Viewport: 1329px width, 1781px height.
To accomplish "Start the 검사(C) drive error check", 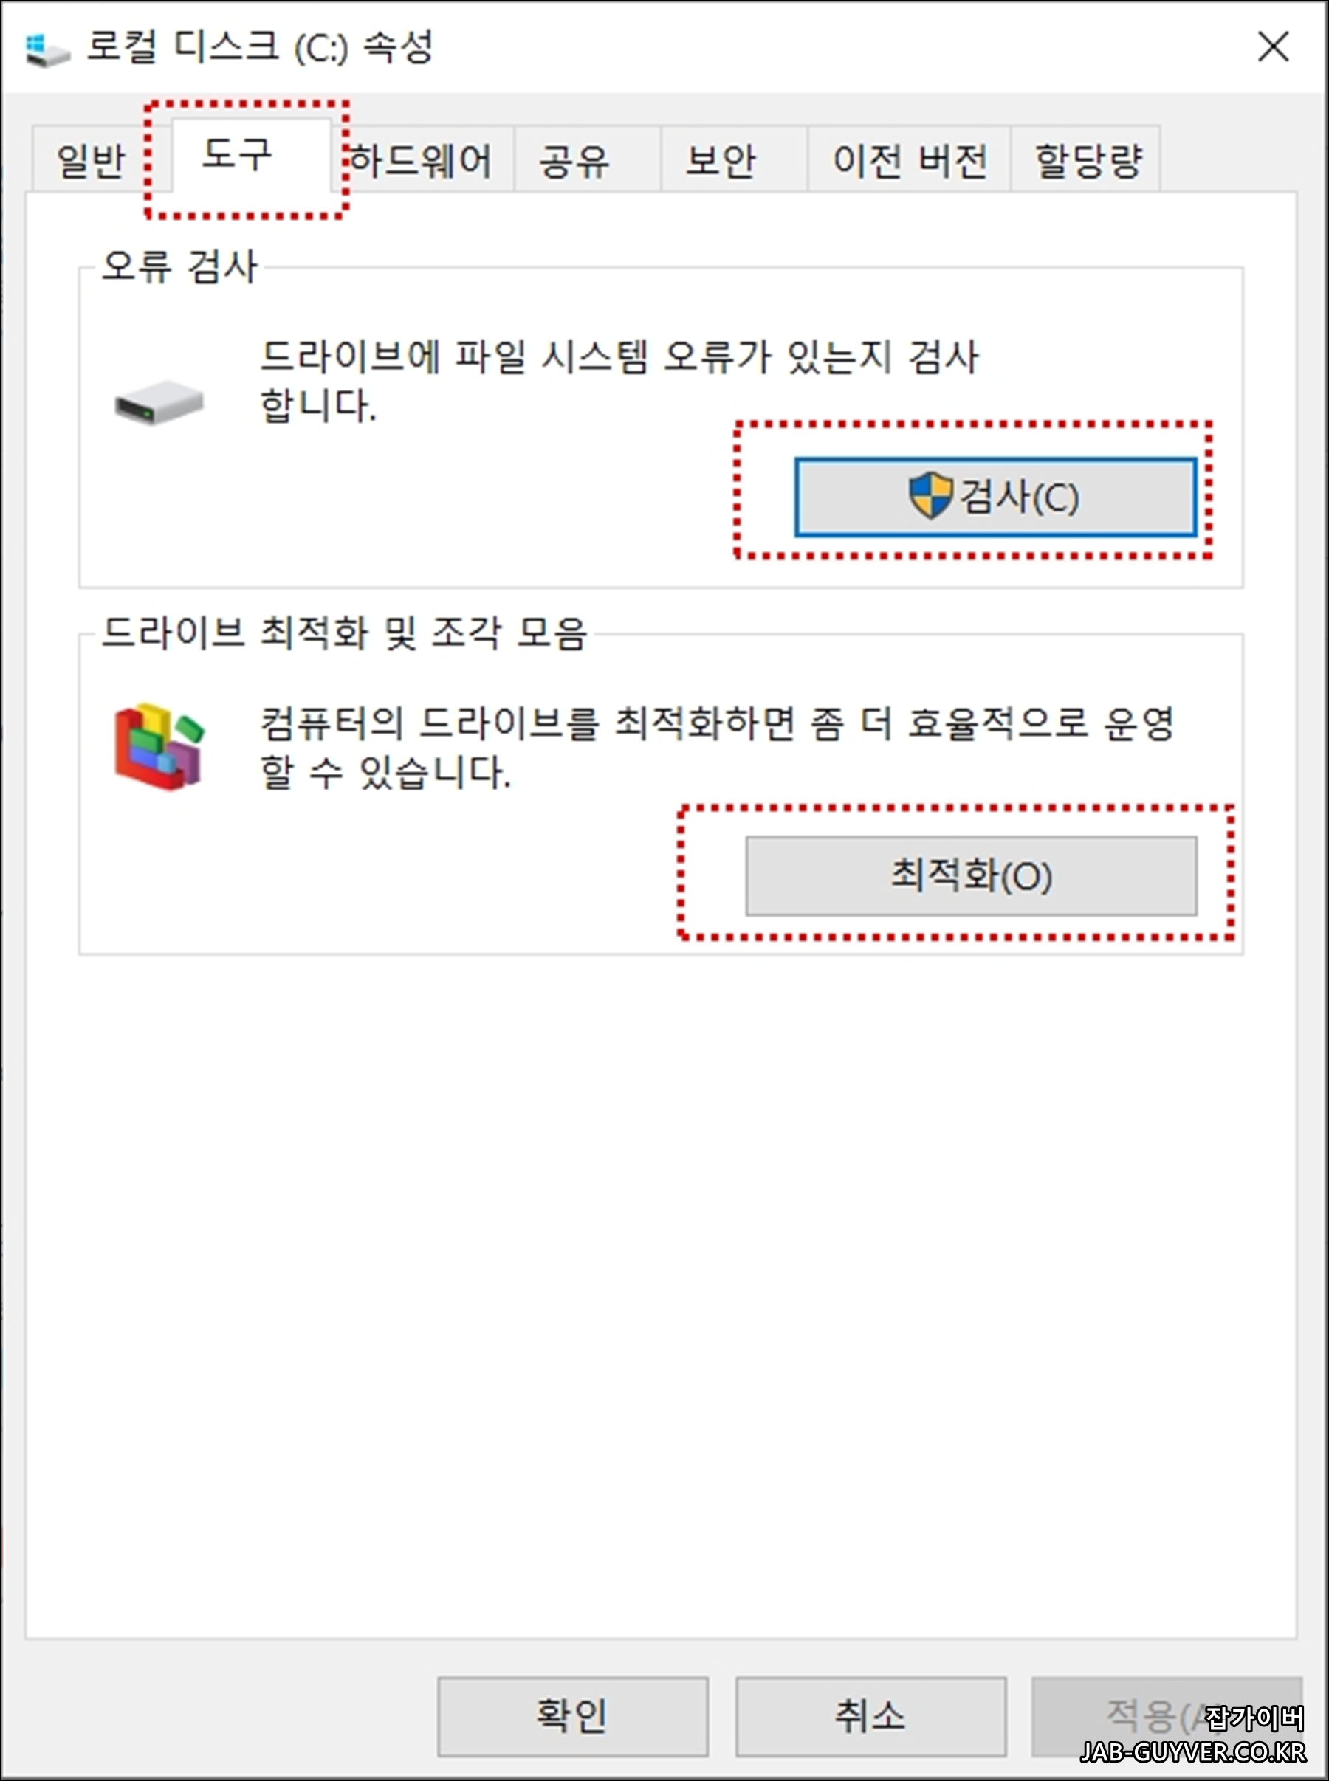I will 995,497.
